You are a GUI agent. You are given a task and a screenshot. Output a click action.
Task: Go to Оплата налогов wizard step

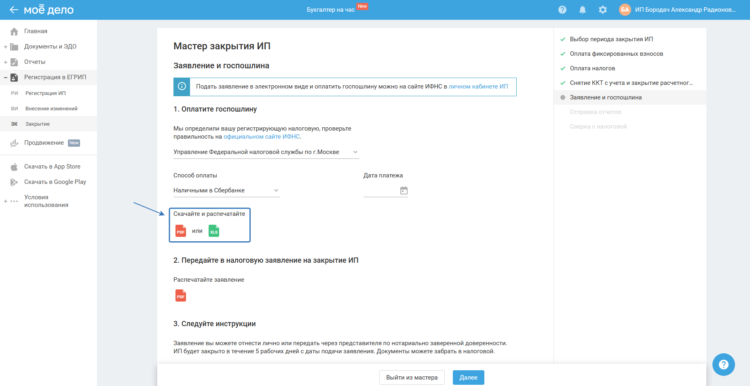pos(592,68)
